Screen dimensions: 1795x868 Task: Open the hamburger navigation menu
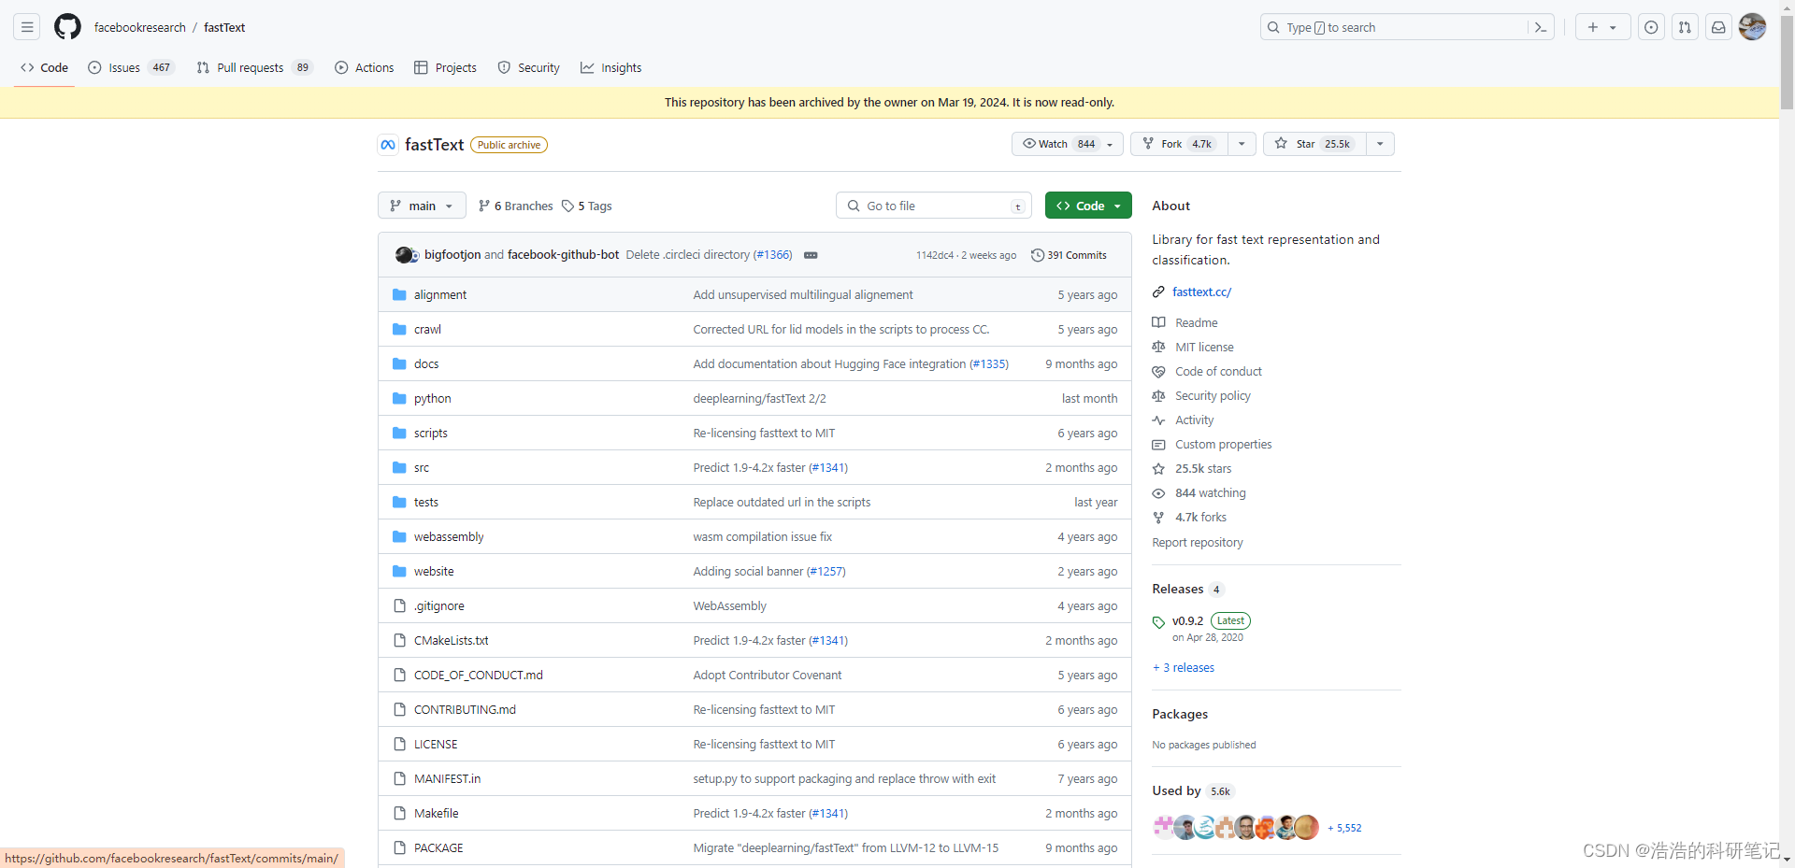coord(27,27)
